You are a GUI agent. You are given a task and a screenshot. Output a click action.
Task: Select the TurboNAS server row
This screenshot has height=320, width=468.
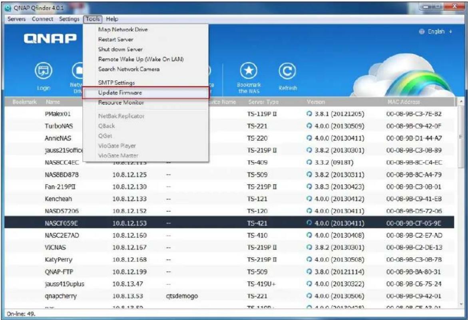(x=229, y=126)
